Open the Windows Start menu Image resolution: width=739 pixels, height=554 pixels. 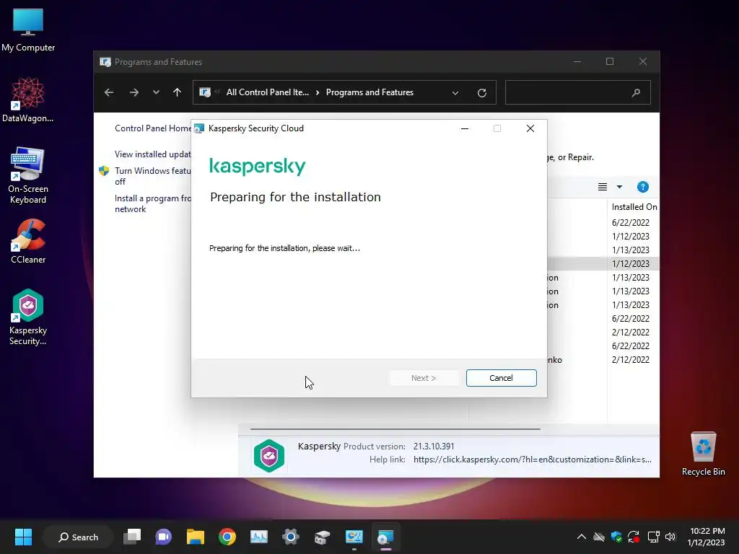23,537
